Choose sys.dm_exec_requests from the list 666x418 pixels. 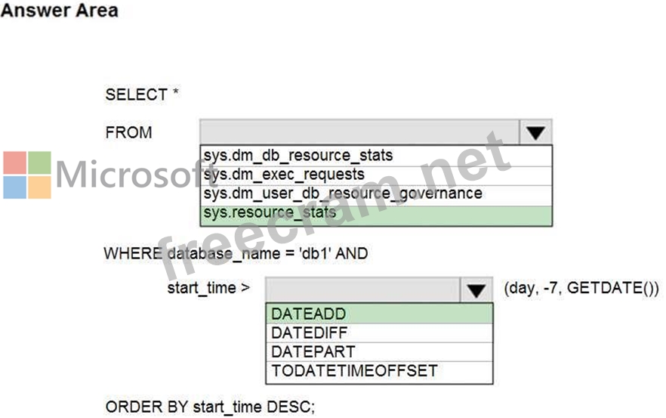tap(284, 175)
